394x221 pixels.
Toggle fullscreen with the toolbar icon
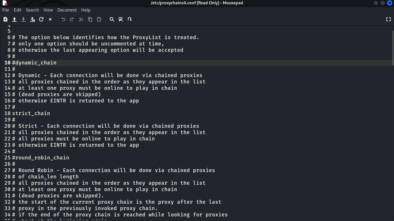[x=388, y=19]
